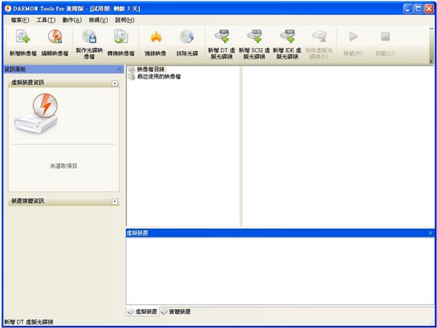The height and width of the screenshot is (328, 437).
Task: Click the 卸載 stop button
Action: tap(385, 36)
